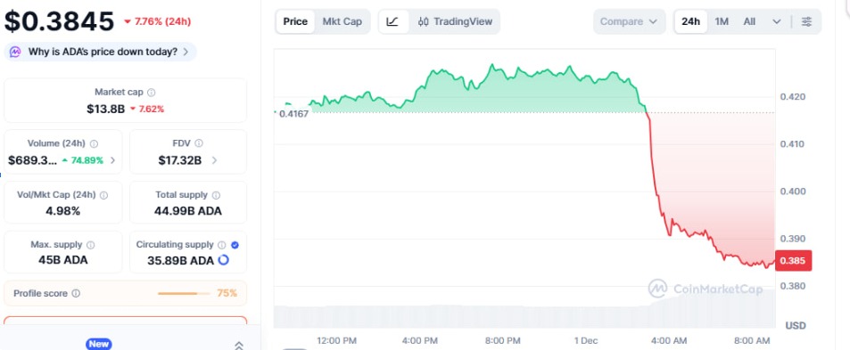The image size is (850, 350).
Task: Open the AI icon beside ADA price question
Action: (15, 52)
